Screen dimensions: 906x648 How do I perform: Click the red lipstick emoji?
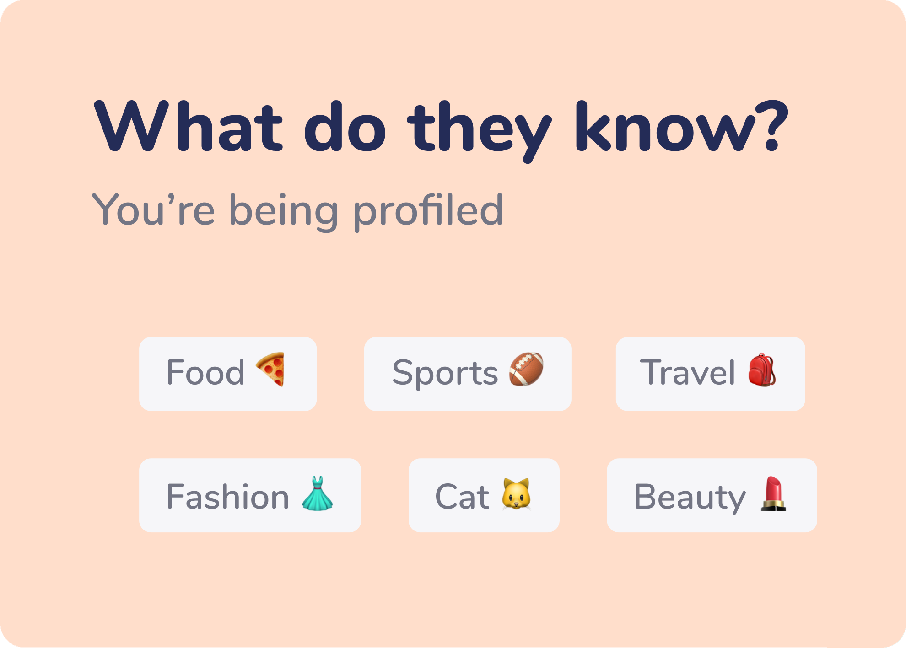(x=773, y=494)
